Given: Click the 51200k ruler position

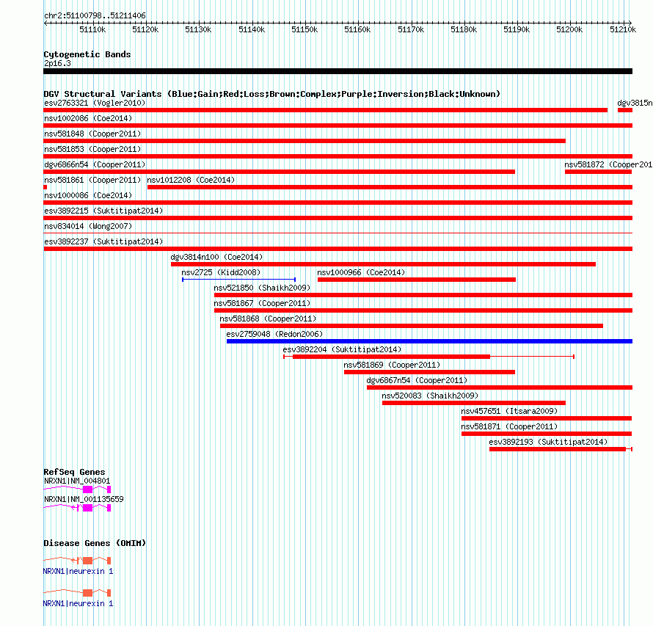Looking at the screenshot, I should click(569, 29).
